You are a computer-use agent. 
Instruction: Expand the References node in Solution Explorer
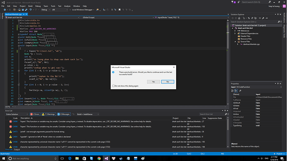[x=235, y=31]
